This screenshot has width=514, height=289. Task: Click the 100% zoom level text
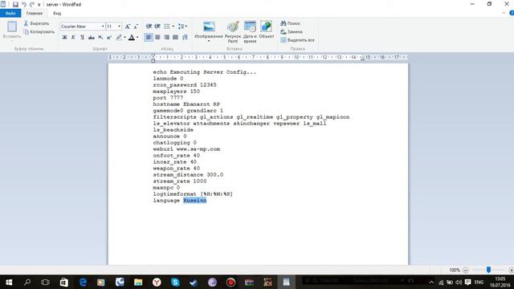455,270
